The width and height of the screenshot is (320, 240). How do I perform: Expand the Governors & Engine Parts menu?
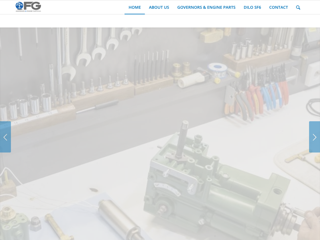pos(206,7)
